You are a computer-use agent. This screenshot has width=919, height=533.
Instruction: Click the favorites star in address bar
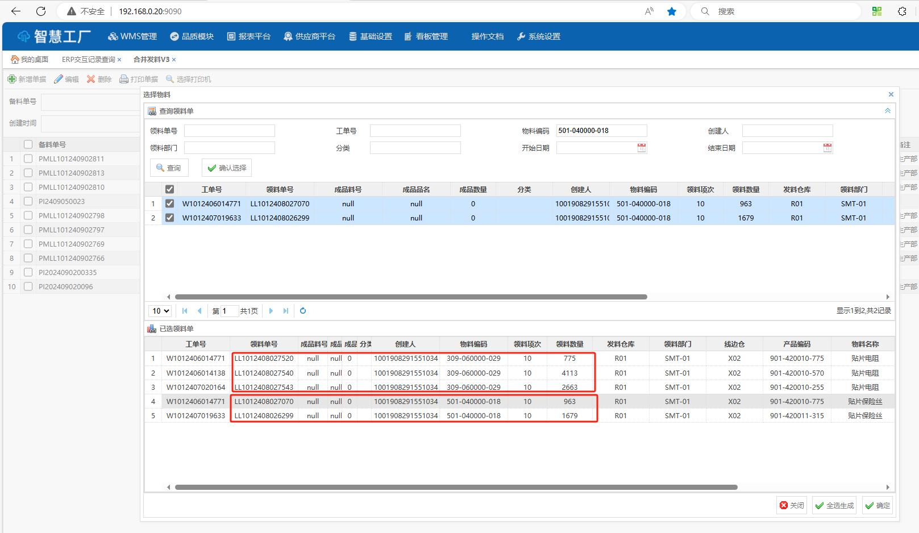point(672,11)
